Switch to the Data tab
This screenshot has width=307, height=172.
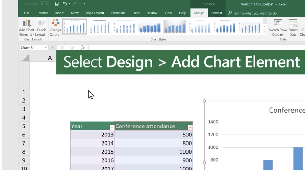point(136,13)
